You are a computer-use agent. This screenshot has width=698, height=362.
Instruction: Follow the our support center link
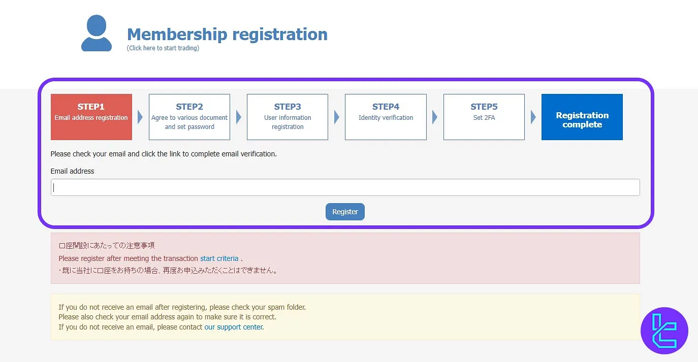click(x=234, y=327)
